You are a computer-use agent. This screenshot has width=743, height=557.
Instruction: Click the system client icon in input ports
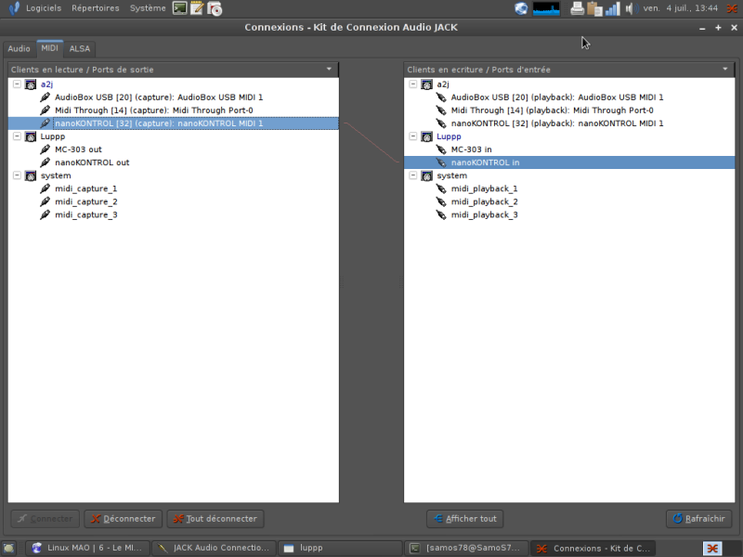pyautogui.click(x=427, y=175)
